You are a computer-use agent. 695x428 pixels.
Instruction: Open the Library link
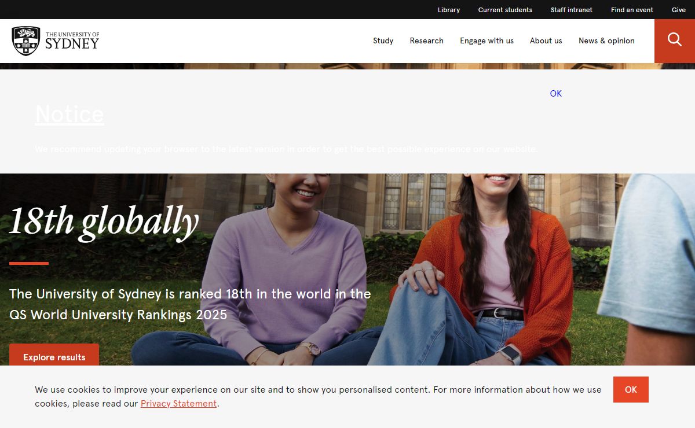point(449,10)
